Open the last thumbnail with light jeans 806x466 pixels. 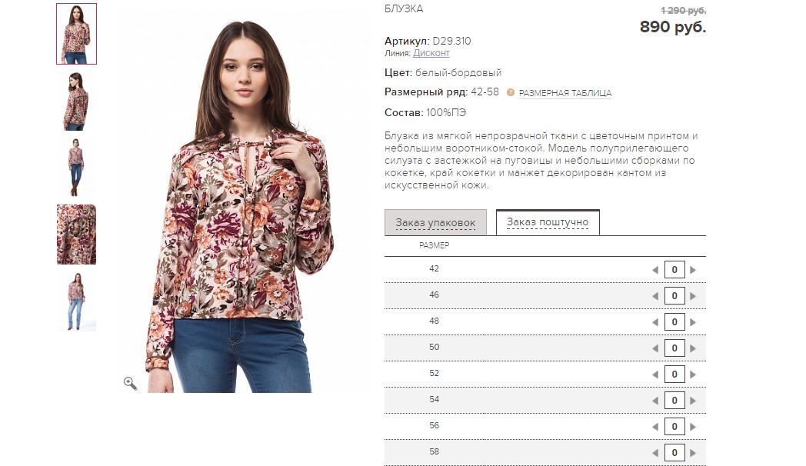coord(76,301)
